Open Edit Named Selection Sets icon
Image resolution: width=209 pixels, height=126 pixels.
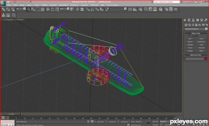pos(107,9)
